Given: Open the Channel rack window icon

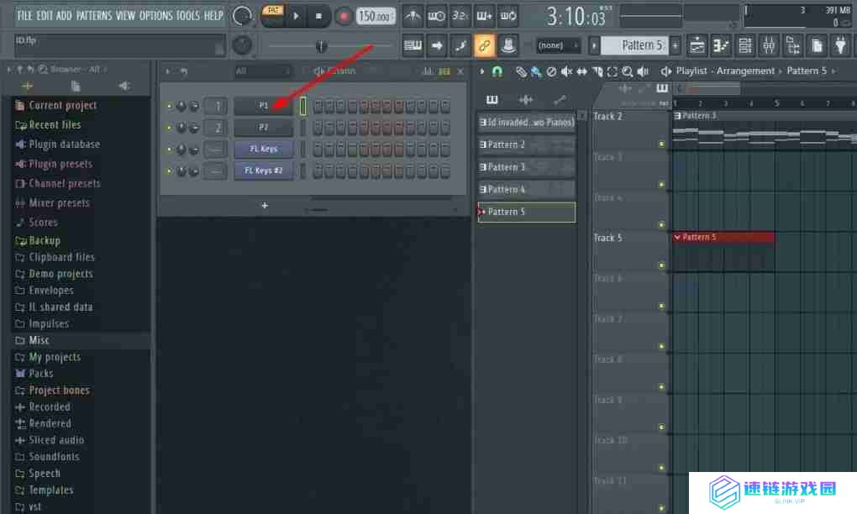Looking at the screenshot, I should click(745, 46).
